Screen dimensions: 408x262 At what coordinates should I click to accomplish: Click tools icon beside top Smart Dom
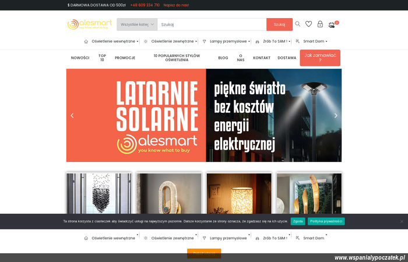[x=298, y=41]
